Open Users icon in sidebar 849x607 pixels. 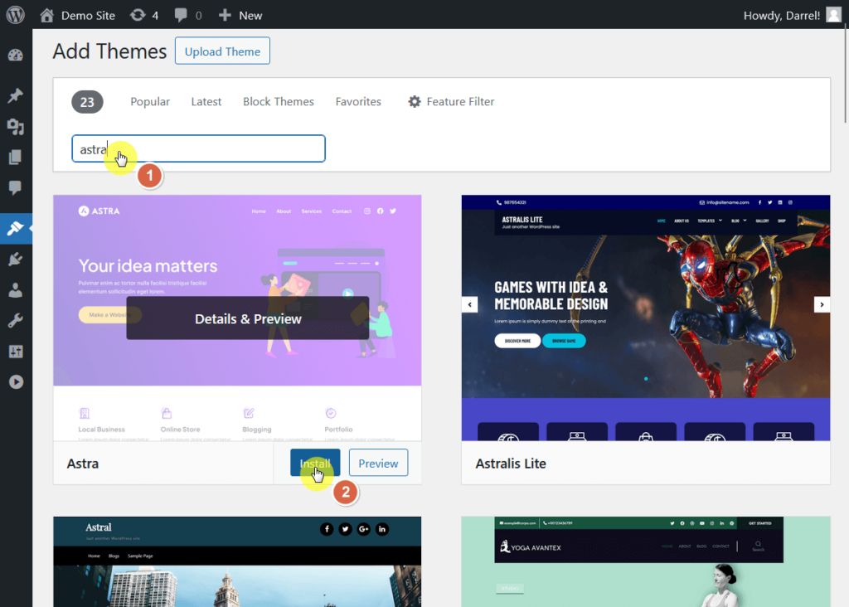point(16,290)
